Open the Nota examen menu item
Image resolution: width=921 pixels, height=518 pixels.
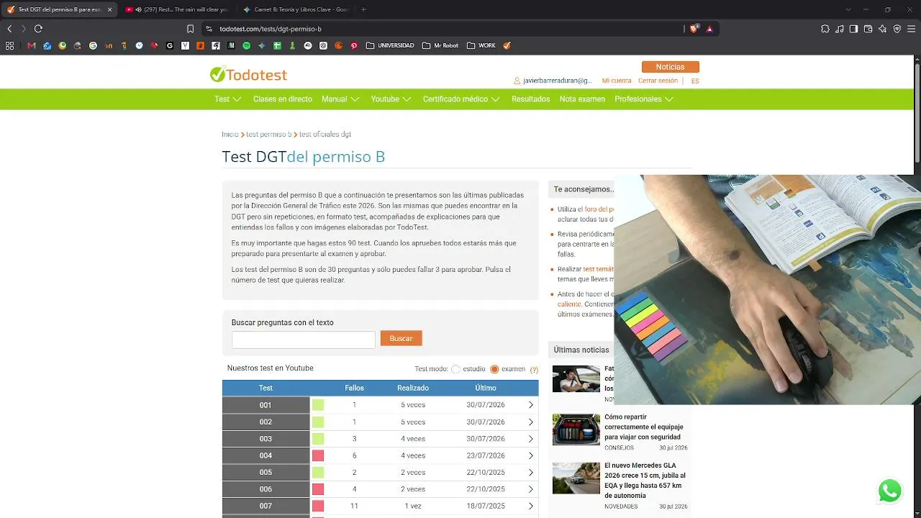582,99
